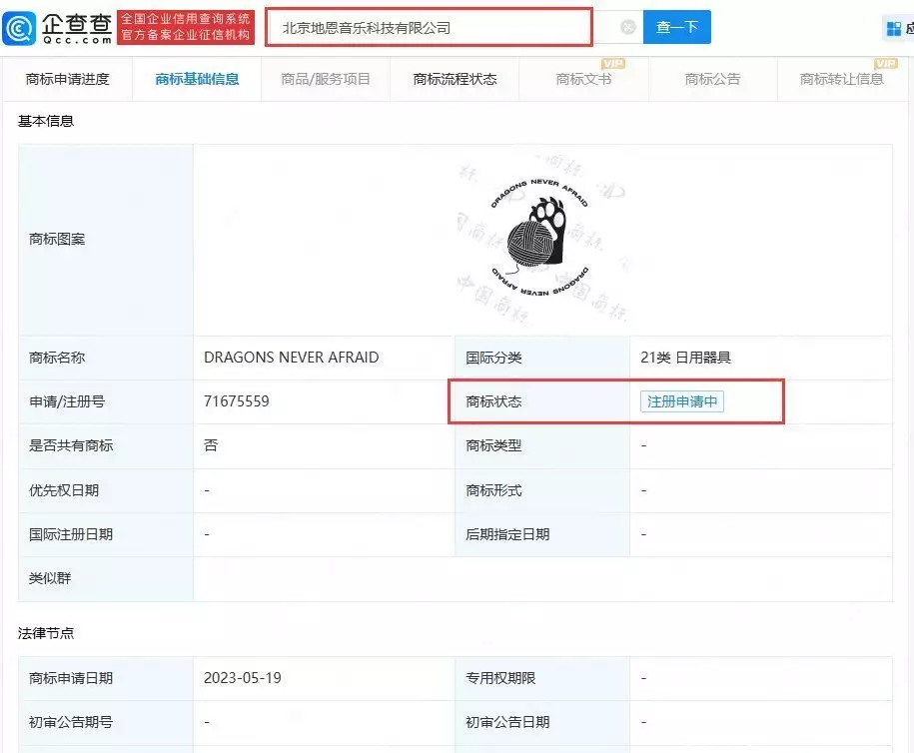Screen dimensions: 914x753
Task: Click the grid app icon at top right
Action: (893, 28)
